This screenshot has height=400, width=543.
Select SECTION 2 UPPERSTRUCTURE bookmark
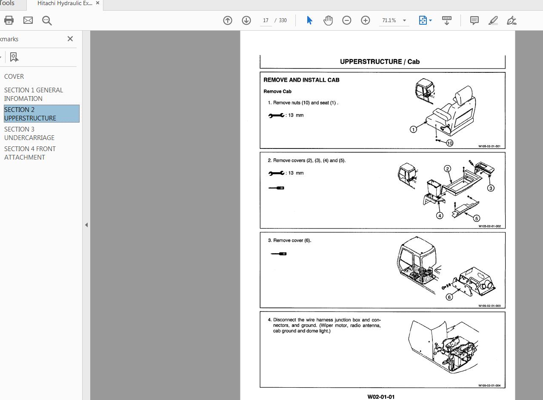click(x=41, y=114)
